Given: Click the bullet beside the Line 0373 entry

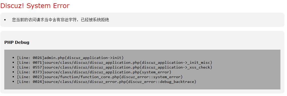Looking at the screenshot, I should [x=13, y=72].
